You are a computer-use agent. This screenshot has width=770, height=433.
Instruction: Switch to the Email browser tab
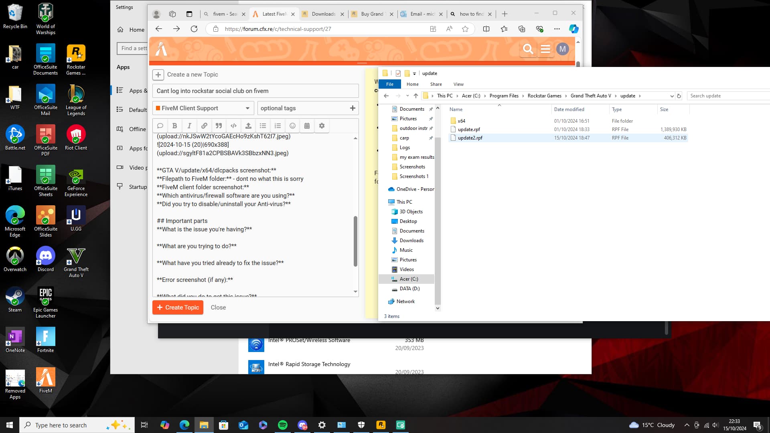(x=422, y=14)
